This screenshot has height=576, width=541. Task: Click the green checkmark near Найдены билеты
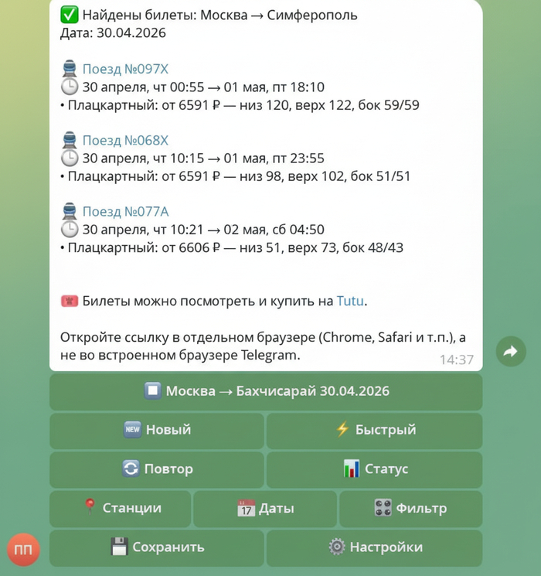68,15
